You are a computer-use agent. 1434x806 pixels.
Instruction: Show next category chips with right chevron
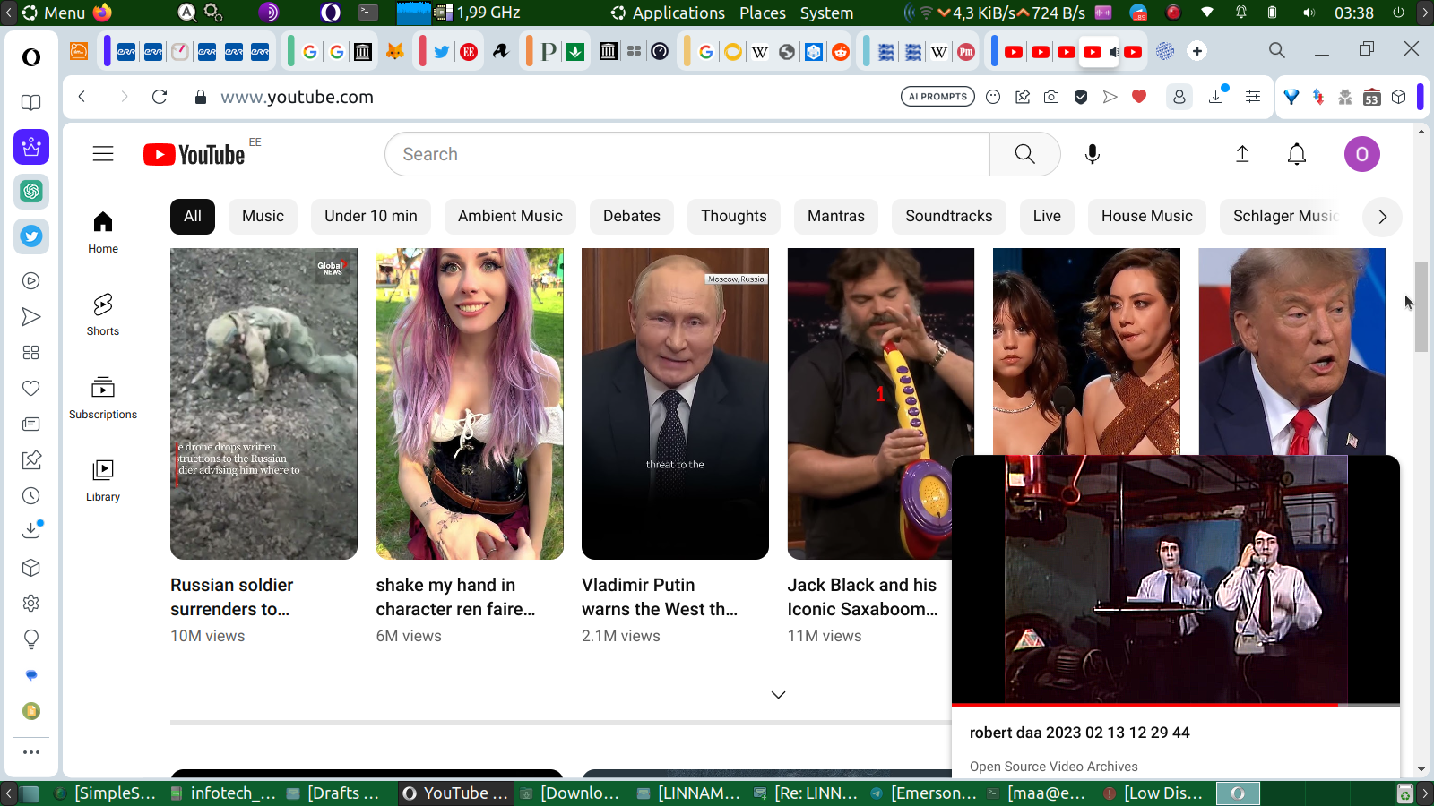click(x=1382, y=217)
